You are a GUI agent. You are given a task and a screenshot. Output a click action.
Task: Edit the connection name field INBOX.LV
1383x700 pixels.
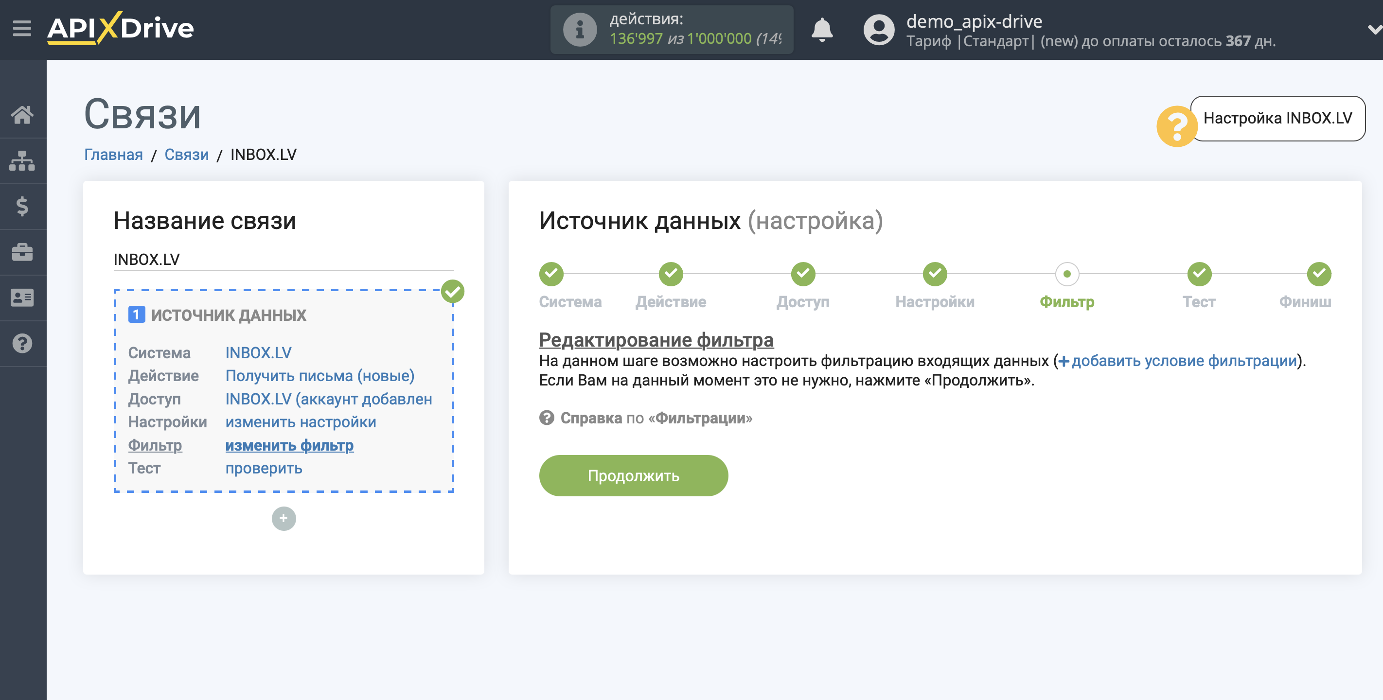284,259
